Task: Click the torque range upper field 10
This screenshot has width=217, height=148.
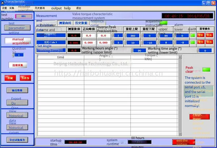Action: click(133, 42)
